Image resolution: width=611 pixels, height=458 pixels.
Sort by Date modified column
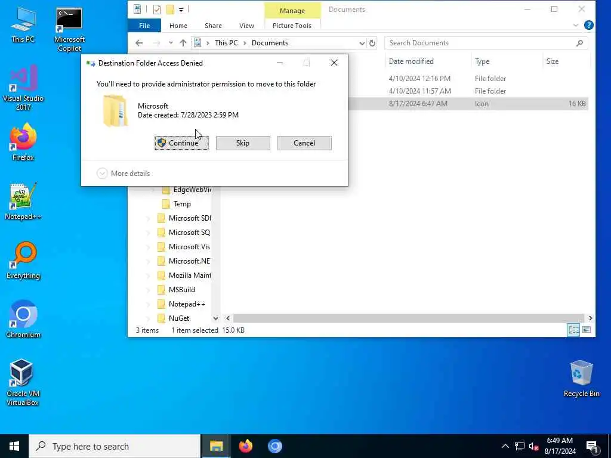[428, 61]
